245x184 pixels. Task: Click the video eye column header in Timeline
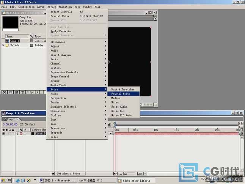pyautogui.click(x=4, y=130)
